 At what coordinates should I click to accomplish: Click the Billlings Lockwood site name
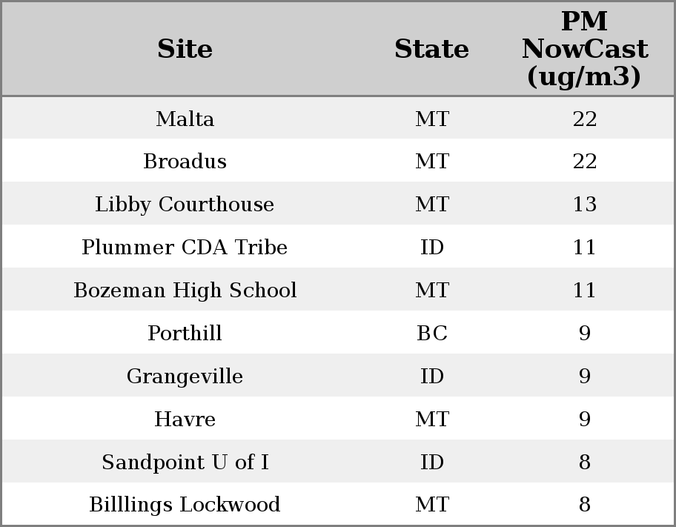(x=185, y=505)
